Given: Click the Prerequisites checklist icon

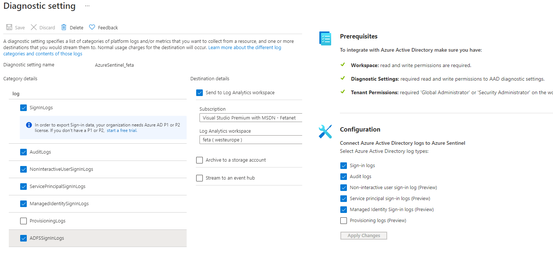Looking at the screenshot, I should tap(325, 38).
